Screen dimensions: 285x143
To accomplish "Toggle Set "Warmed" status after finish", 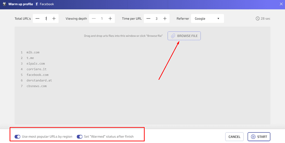I will pos(79,137).
